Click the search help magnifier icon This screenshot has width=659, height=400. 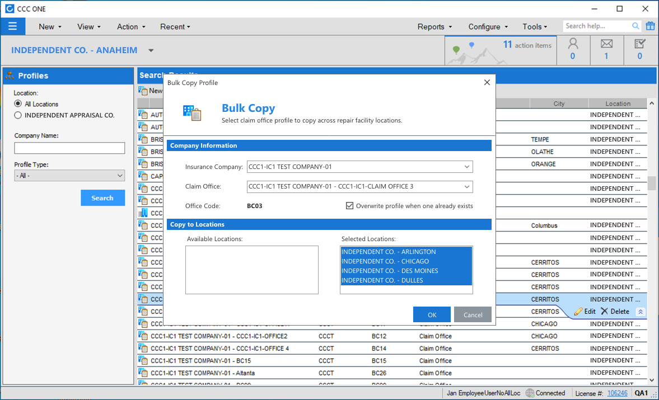point(635,26)
